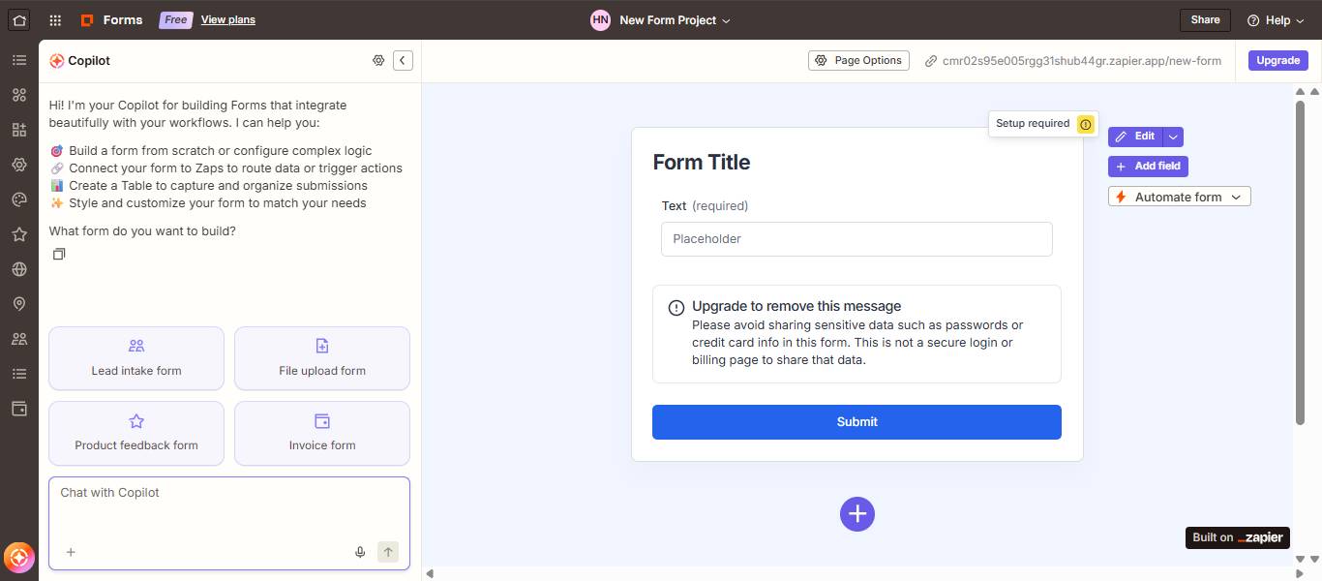Image resolution: width=1322 pixels, height=581 pixels.
Task: Click the add-widget grid sidebar icon
Action: coord(18,130)
